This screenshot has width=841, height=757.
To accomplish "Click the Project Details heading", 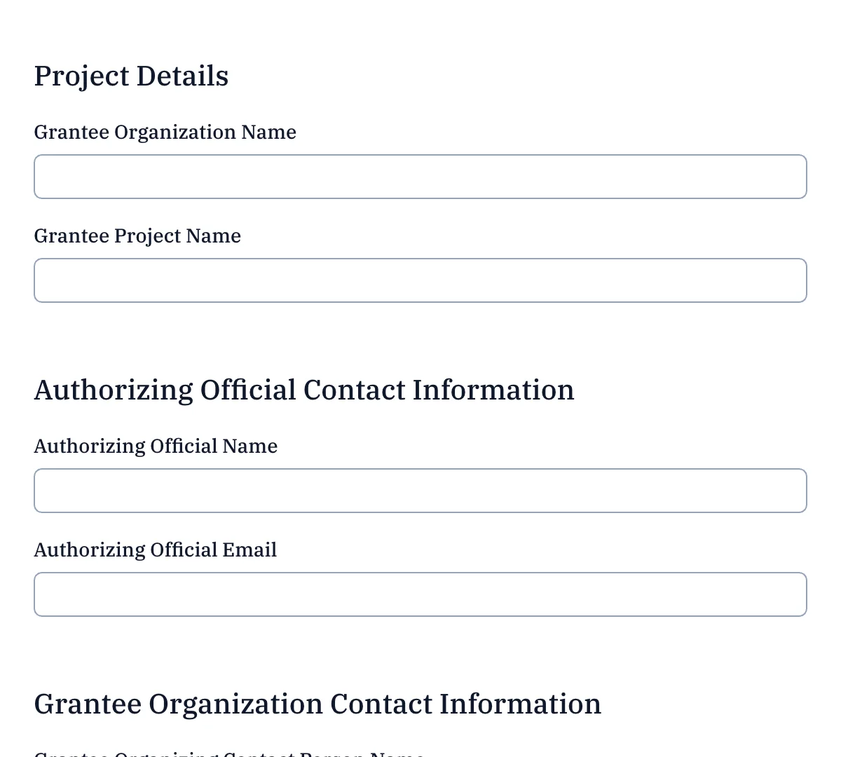I will pos(131,76).
